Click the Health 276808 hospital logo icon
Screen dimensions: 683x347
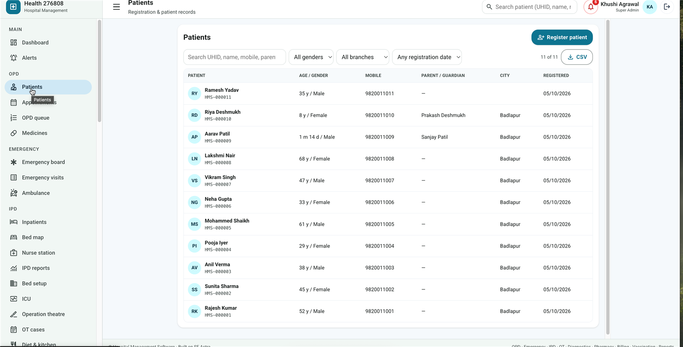click(13, 7)
